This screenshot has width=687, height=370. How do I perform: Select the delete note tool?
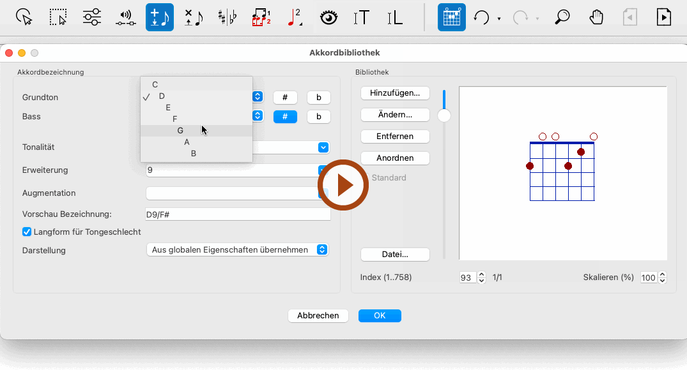[193, 17]
